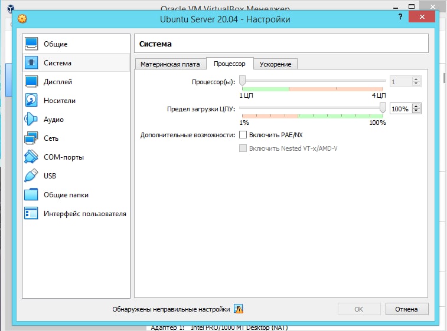Screen dimensions: 447x331
Task: Click the Система section header
Action: [x=155, y=44]
